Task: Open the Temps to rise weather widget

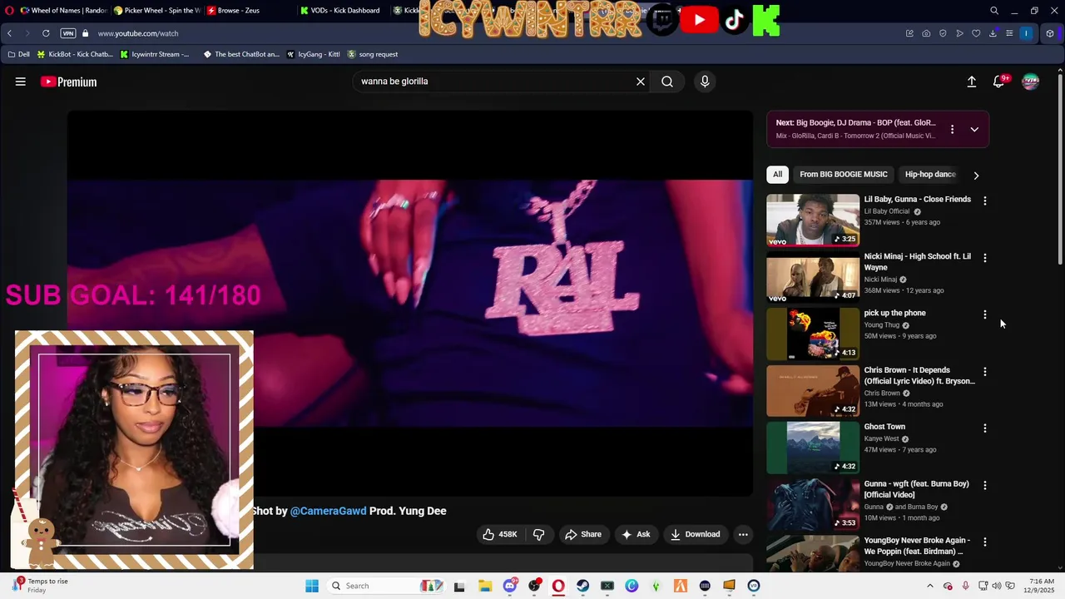Action: (x=40, y=586)
